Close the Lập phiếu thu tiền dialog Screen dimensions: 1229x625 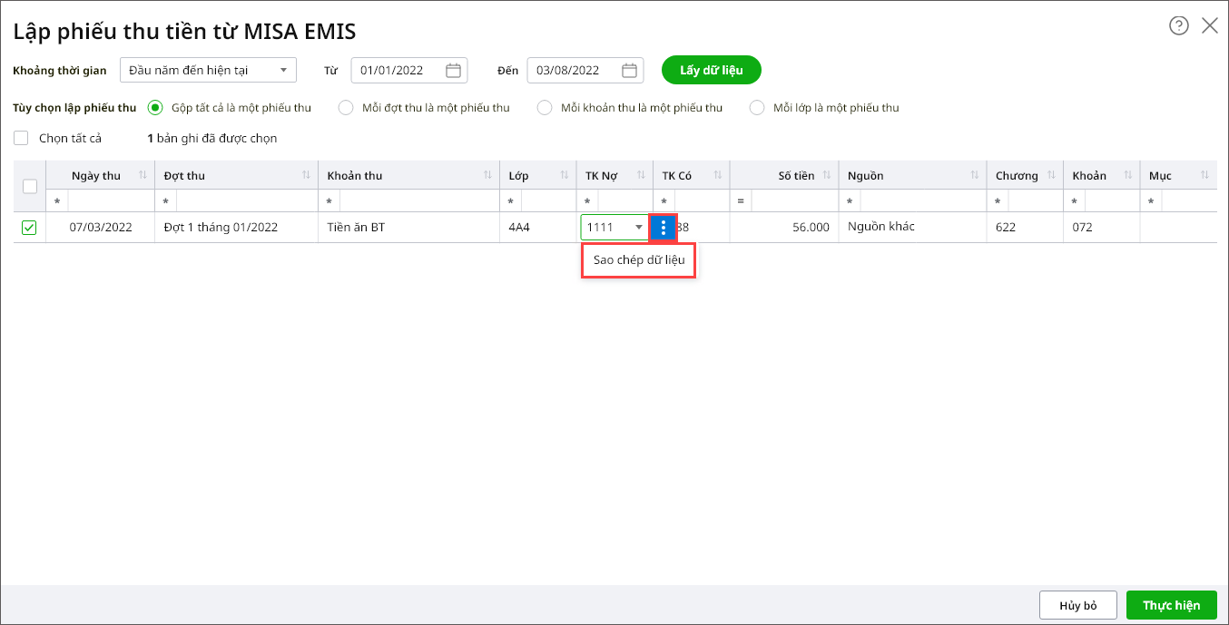(1210, 25)
